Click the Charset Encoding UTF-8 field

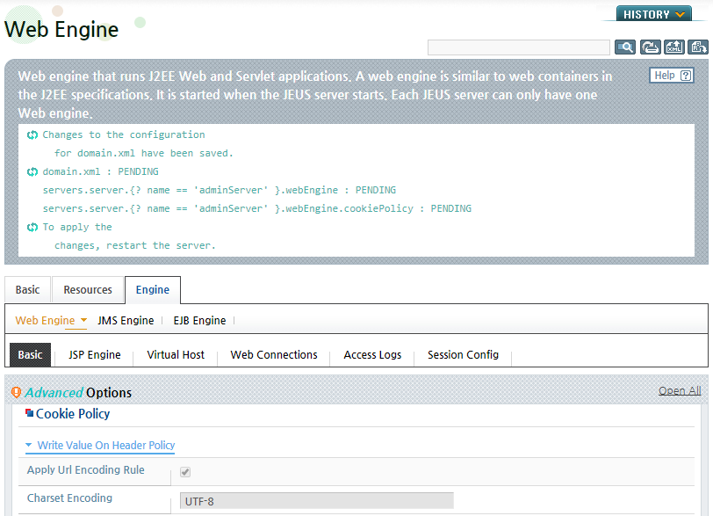pos(316,501)
